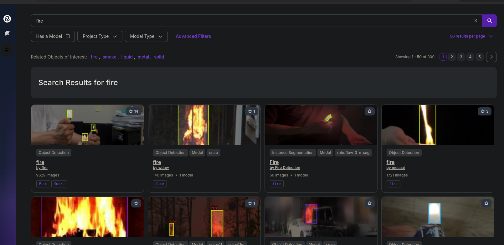
Task: Clear the search text with X icon
Action: pos(476,21)
